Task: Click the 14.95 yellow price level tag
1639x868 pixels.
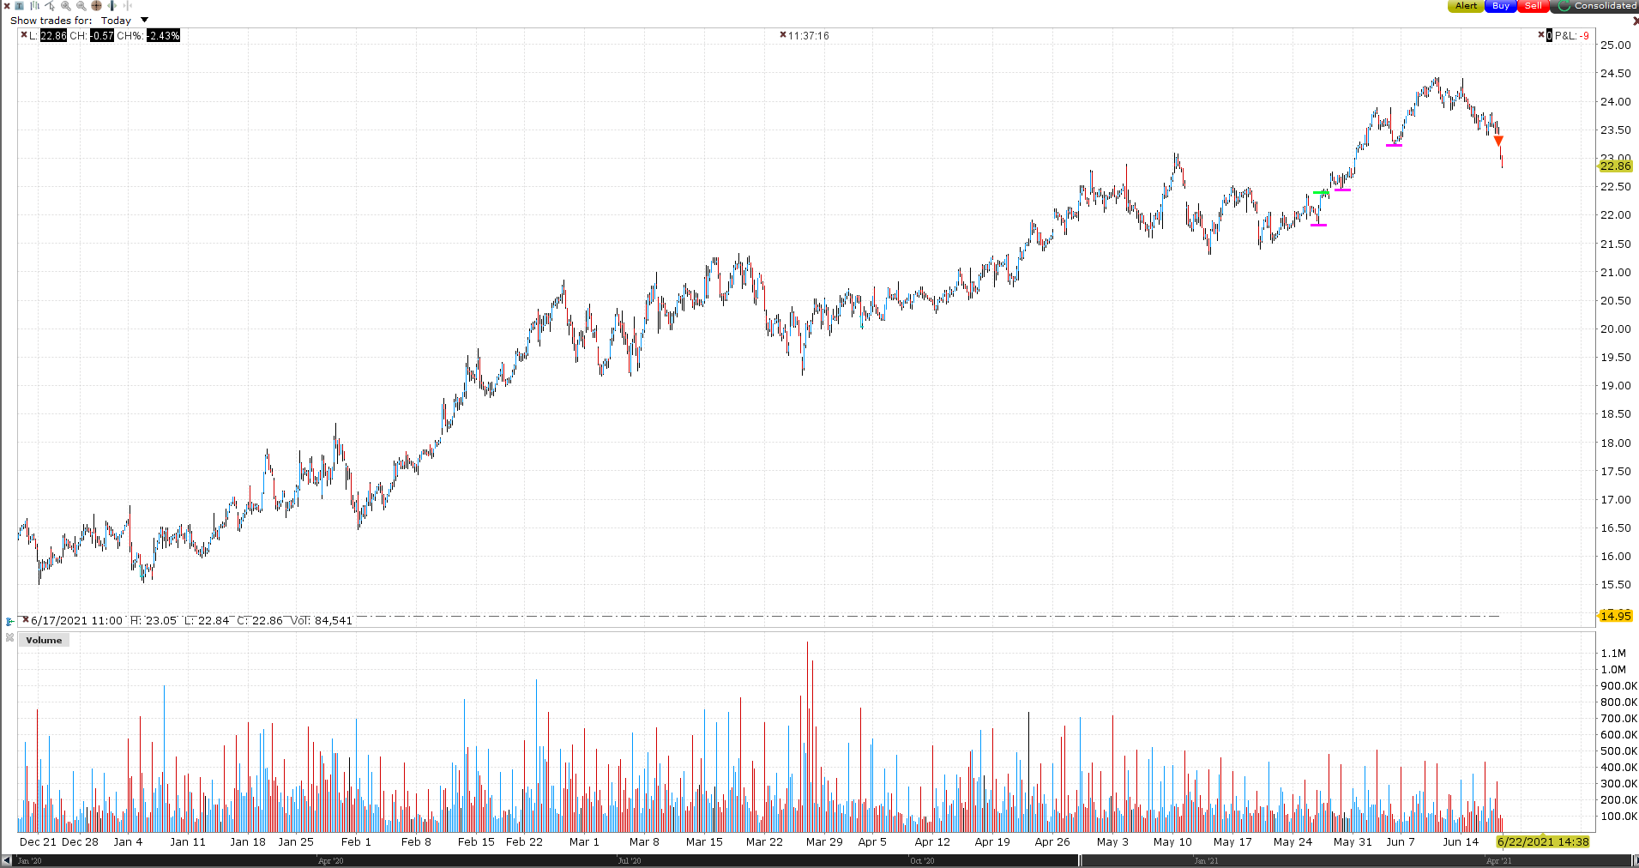Action: pyautogui.click(x=1615, y=616)
